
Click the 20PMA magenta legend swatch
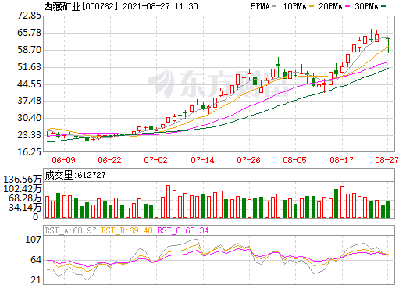347,6
